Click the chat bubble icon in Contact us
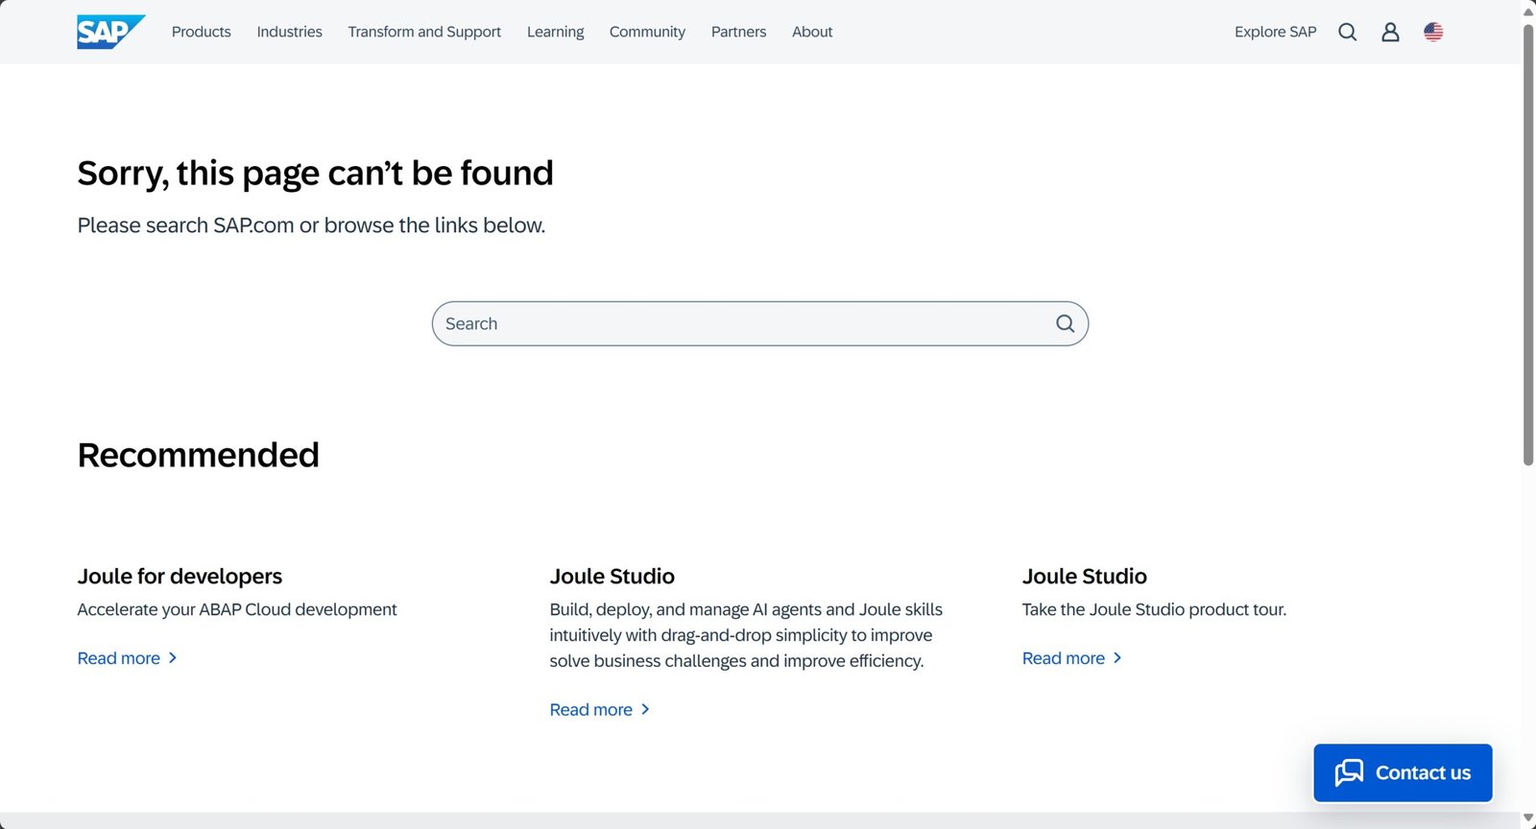The height and width of the screenshot is (829, 1536). tap(1349, 772)
